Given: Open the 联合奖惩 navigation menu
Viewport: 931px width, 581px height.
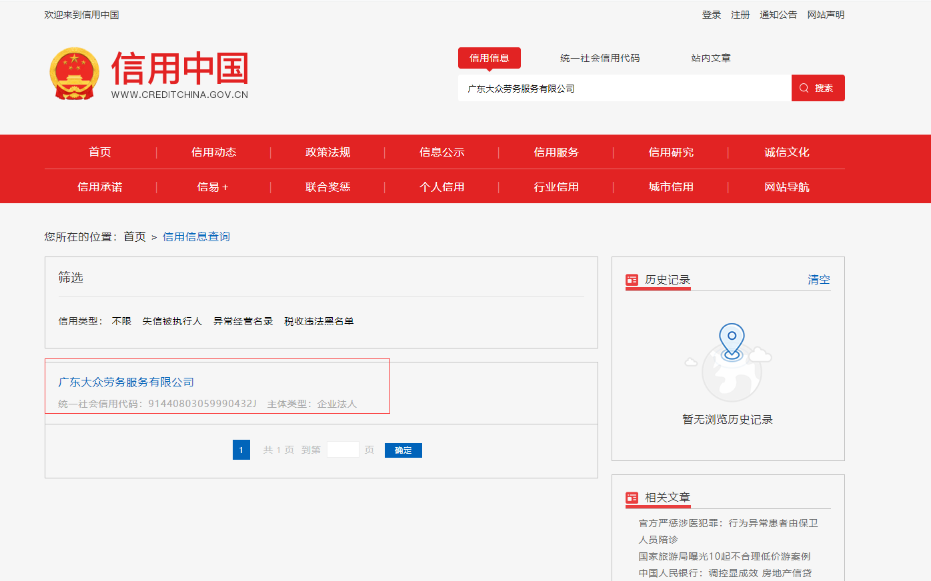Looking at the screenshot, I should (x=329, y=187).
